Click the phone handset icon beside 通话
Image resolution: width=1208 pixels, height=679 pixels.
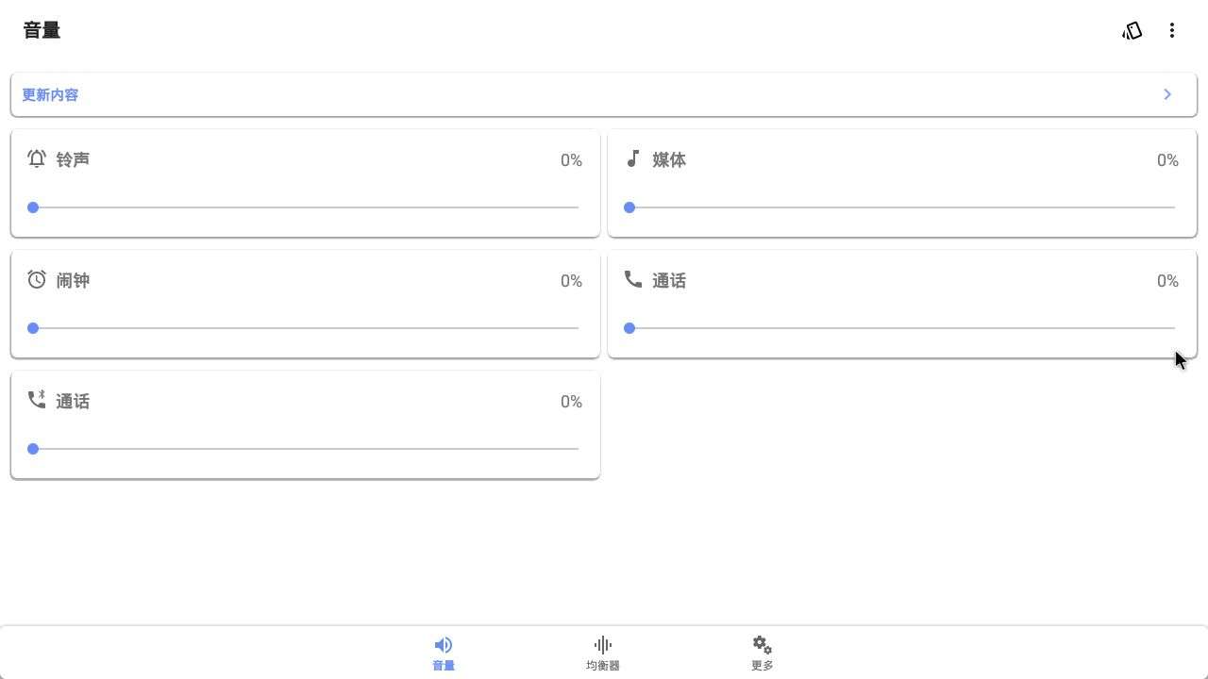633,279
